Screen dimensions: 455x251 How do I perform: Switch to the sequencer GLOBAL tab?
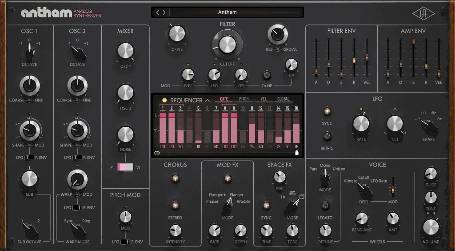point(283,99)
